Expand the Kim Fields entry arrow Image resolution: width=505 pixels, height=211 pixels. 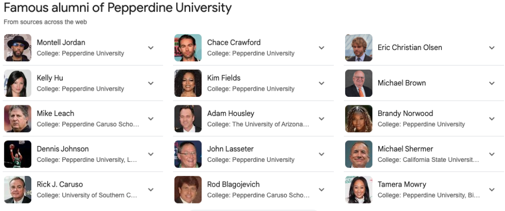(321, 83)
